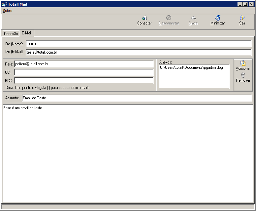256x211 pixels.
Task: Click into the empty CC field
Action: click(x=84, y=72)
